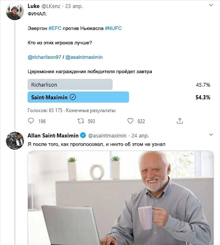The height and width of the screenshot is (245, 220).
Task: Expand Luke's tweet options chevron
Action: pos(211,5)
